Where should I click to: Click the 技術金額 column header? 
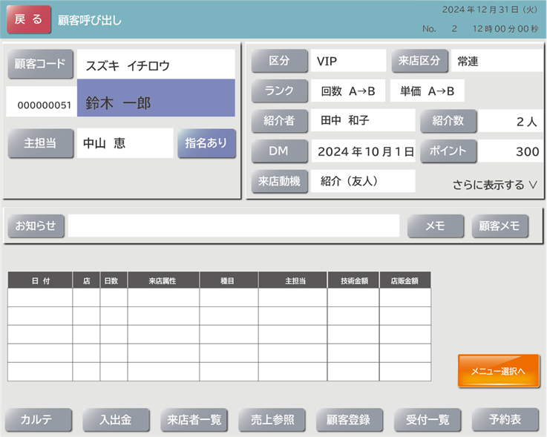click(353, 280)
